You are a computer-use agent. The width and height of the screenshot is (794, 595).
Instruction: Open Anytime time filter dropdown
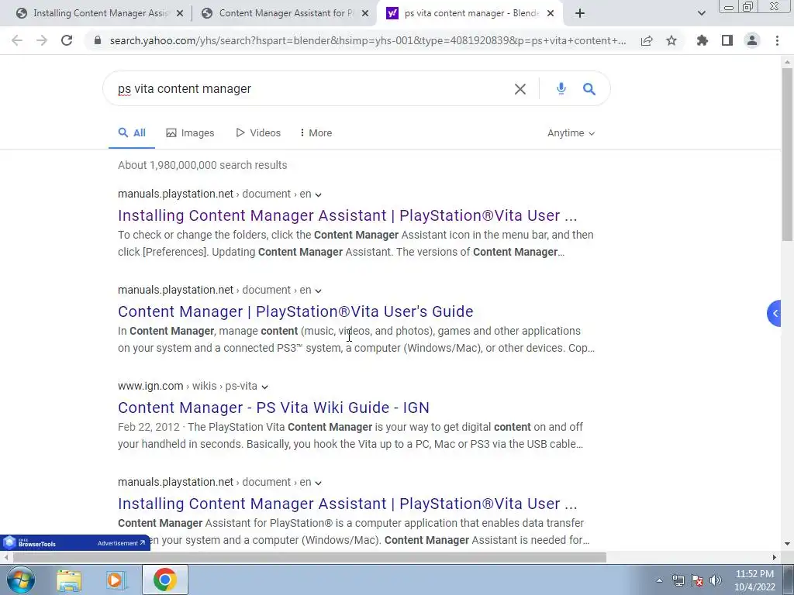(x=571, y=133)
